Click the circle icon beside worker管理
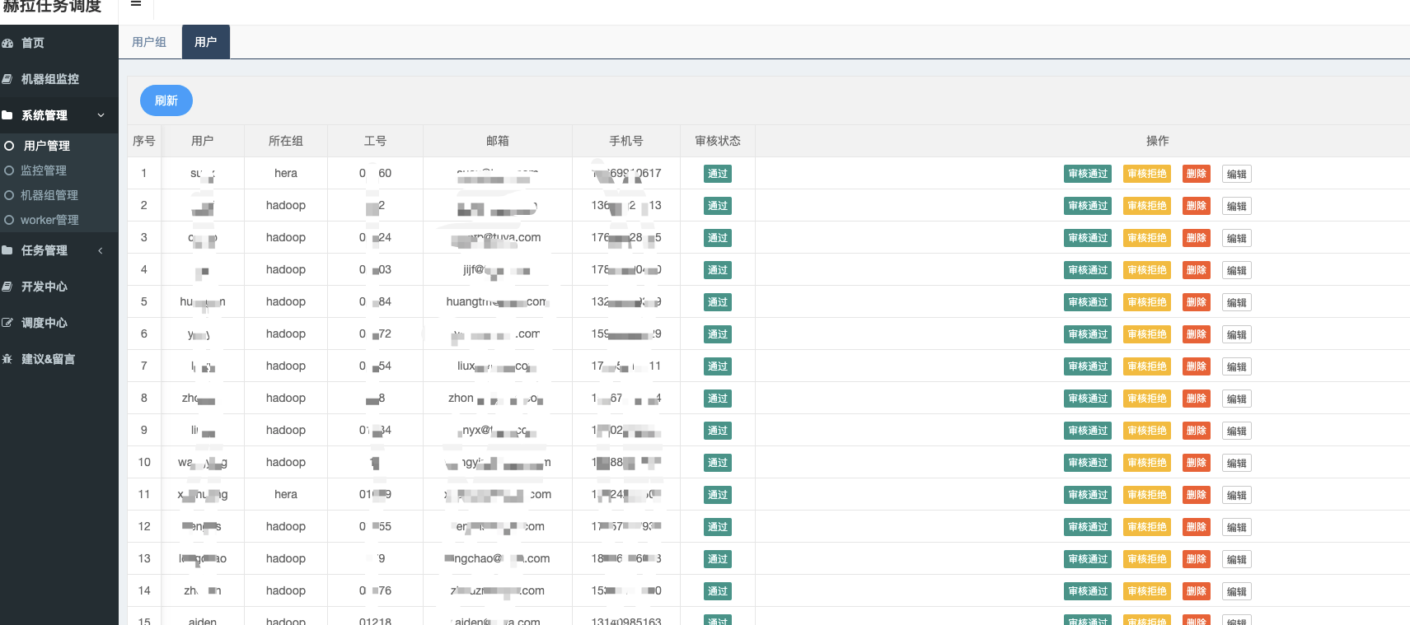 9,220
